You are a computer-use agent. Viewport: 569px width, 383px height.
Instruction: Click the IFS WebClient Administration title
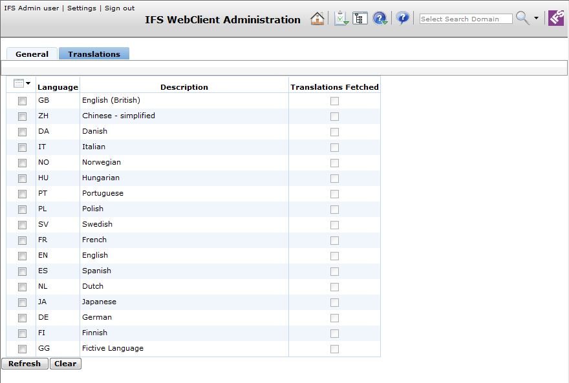point(222,19)
